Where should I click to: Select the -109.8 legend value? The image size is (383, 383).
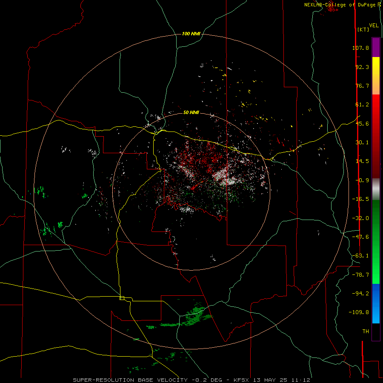coord(359,312)
